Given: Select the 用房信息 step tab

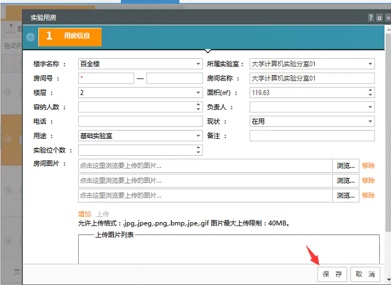Looking at the screenshot, I should (x=70, y=36).
